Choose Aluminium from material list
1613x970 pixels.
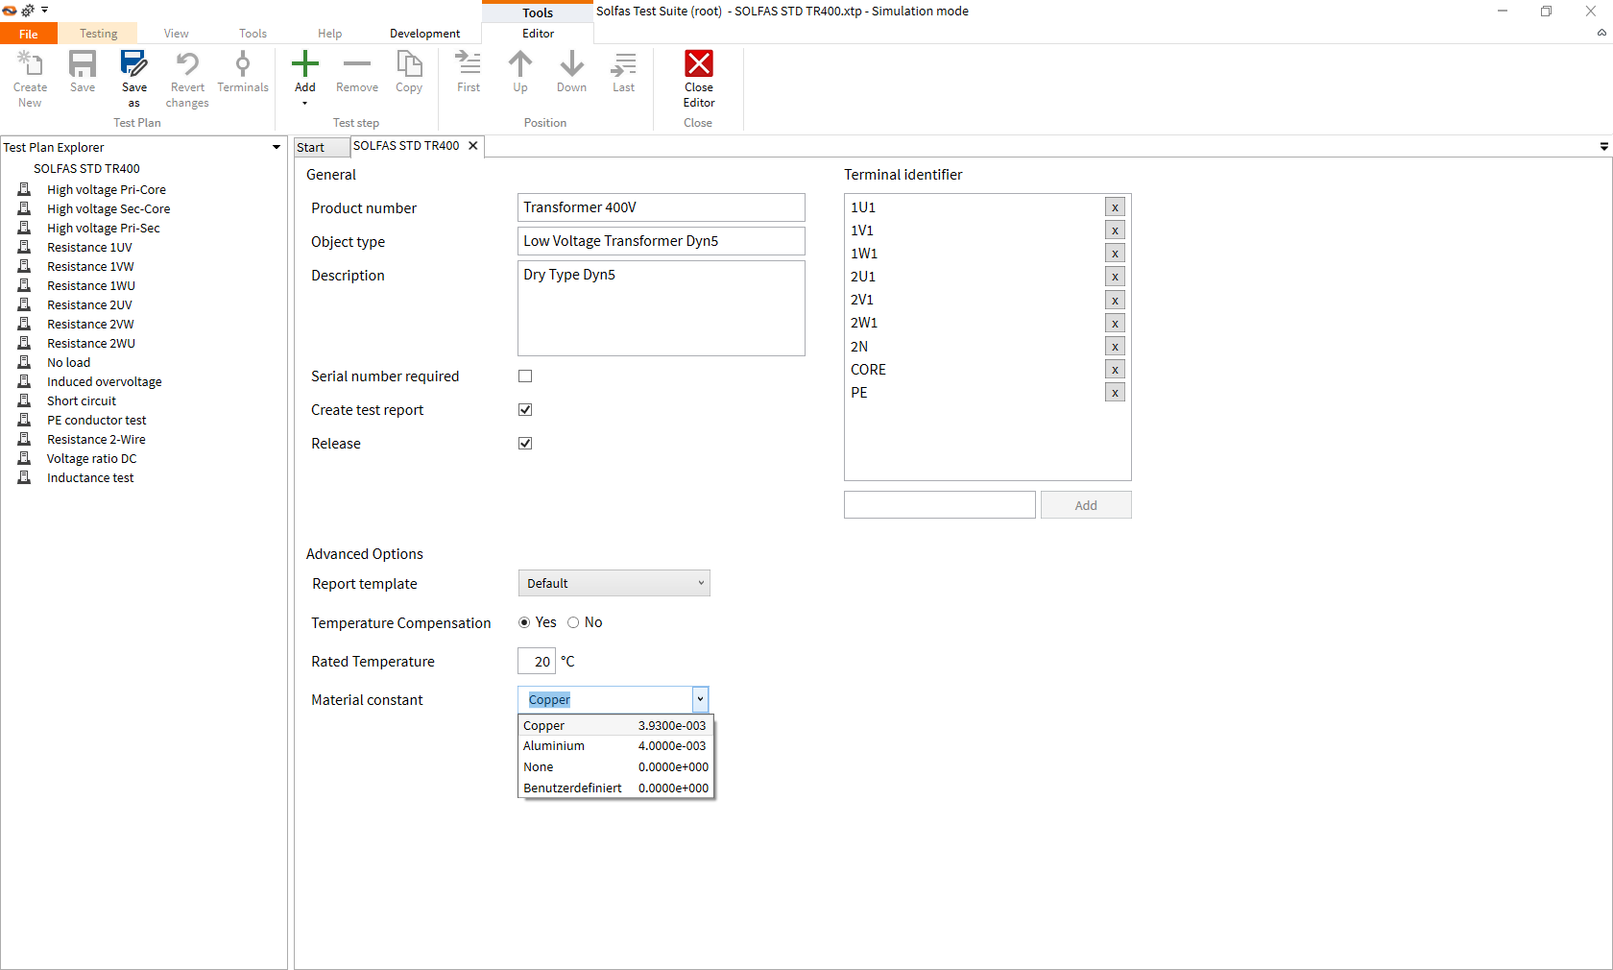tap(615, 746)
